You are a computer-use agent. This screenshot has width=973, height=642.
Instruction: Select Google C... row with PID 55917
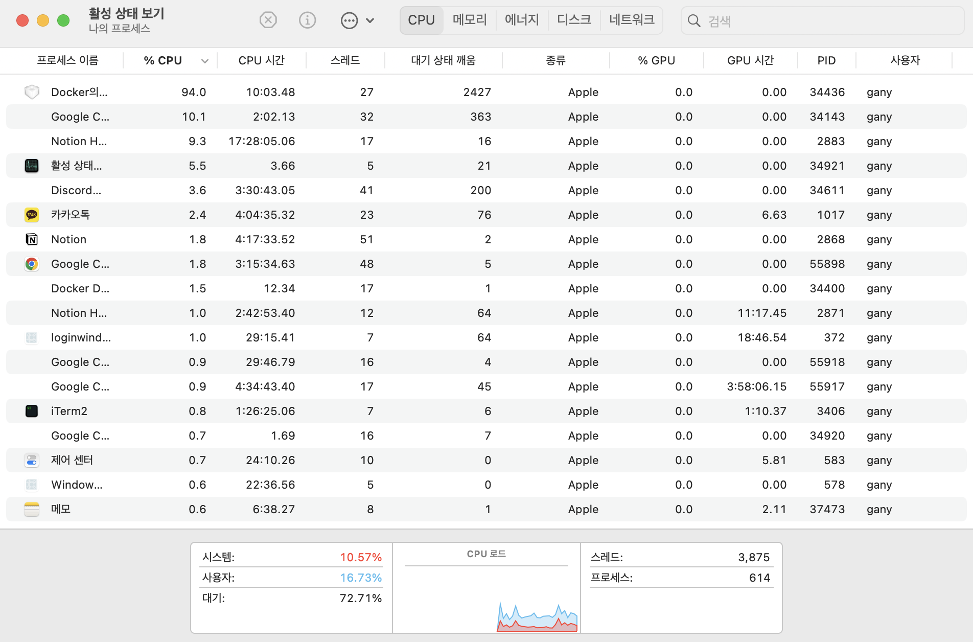(486, 386)
